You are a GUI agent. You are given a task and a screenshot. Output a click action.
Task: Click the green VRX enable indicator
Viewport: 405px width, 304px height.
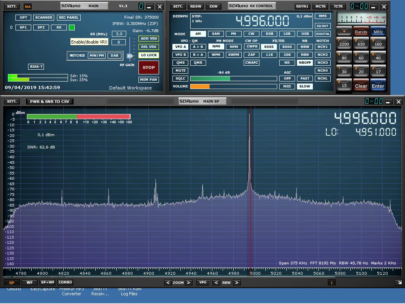pos(72,27)
